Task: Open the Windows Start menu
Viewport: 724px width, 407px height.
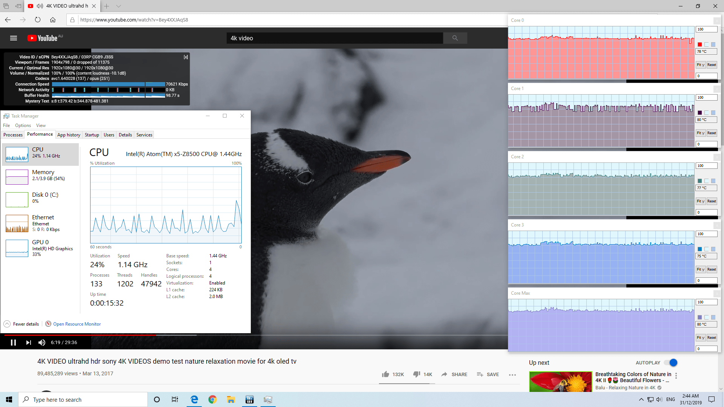Action: [9, 399]
